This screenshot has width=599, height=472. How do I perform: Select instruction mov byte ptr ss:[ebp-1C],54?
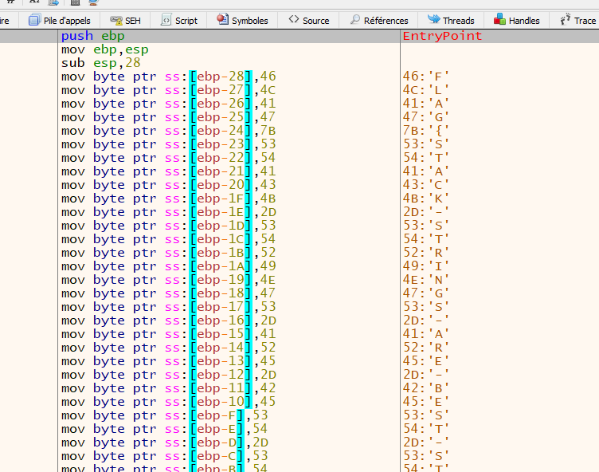(x=169, y=239)
